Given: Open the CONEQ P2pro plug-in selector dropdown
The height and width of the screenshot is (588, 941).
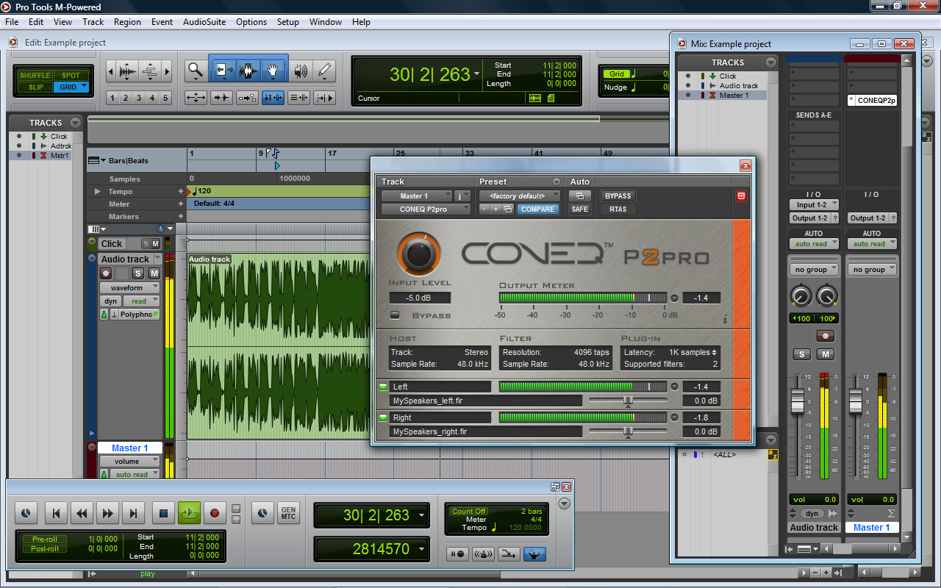Looking at the screenshot, I should coord(426,209).
